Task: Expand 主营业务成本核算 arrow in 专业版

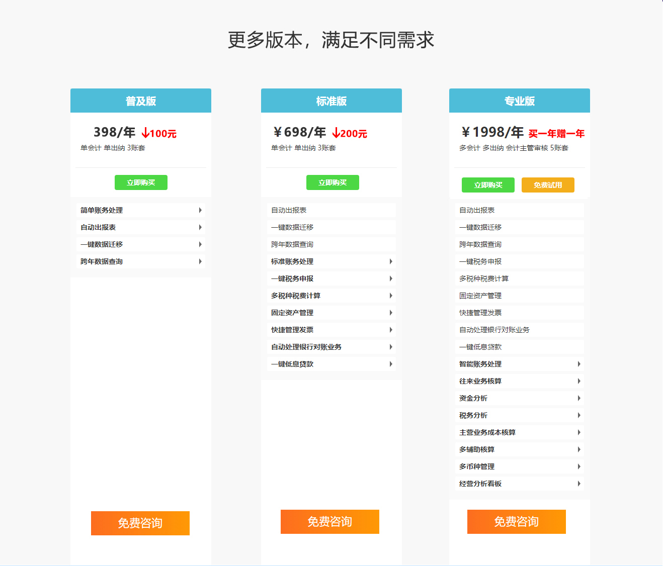Action: (x=579, y=432)
